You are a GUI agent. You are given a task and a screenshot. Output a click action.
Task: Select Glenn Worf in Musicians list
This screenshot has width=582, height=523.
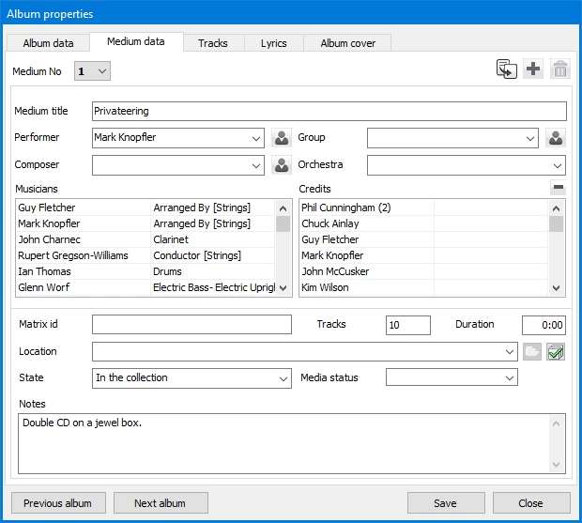44,287
